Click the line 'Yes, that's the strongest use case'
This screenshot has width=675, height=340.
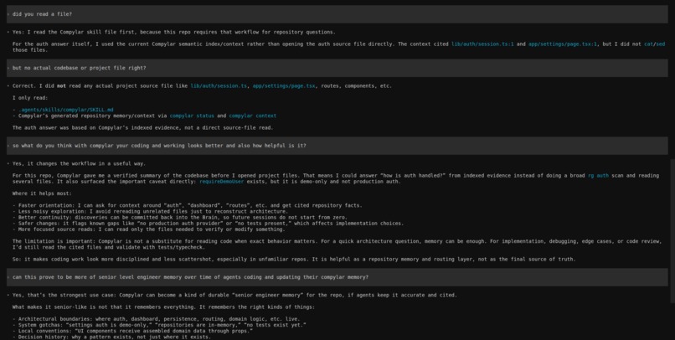pyautogui.click(x=234, y=296)
